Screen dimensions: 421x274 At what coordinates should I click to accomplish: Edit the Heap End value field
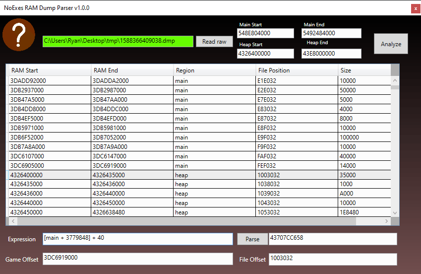[x=331, y=54]
